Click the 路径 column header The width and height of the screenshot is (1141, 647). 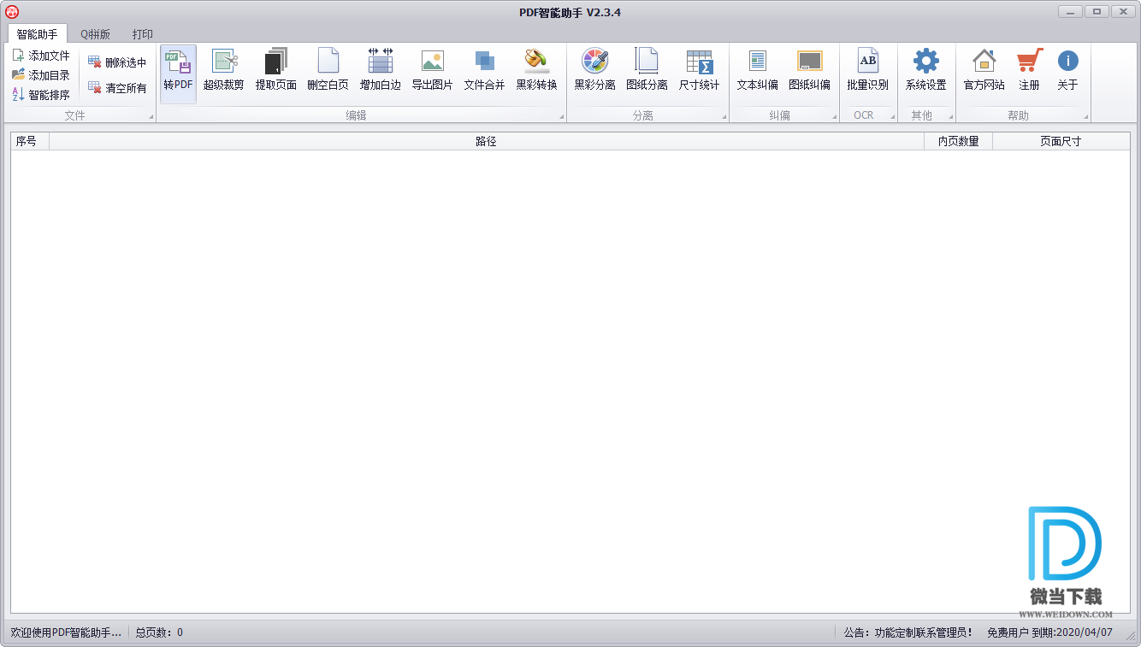(x=487, y=141)
